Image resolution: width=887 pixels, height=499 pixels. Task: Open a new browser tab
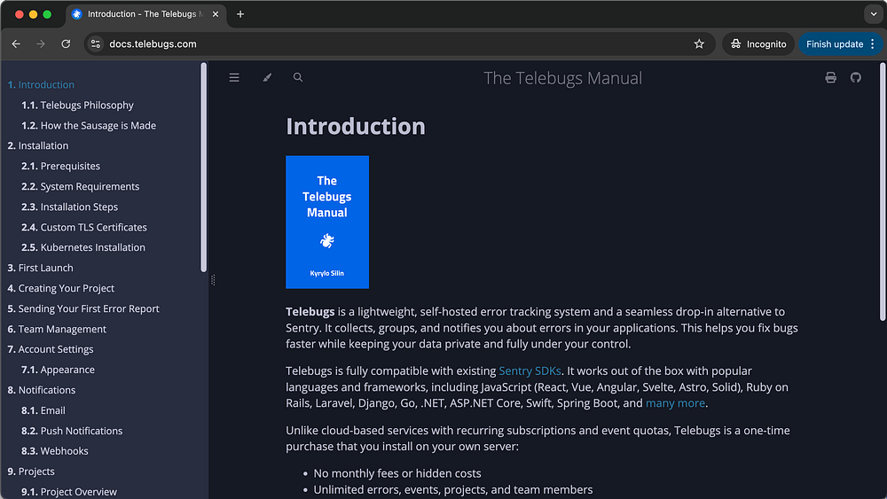pyautogui.click(x=240, y=14)
